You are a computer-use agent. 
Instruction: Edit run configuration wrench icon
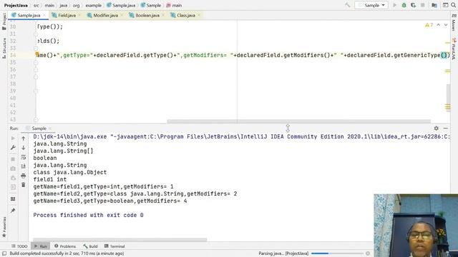click(13, 148)
